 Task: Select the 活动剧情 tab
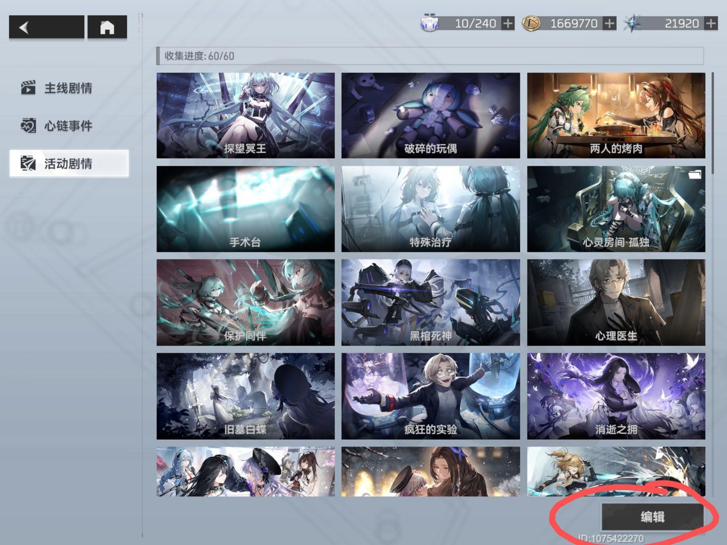click(69, 163)
